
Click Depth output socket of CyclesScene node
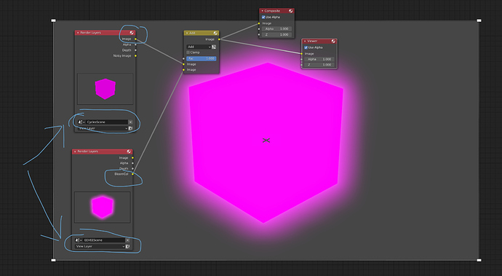tap(135, 50)
